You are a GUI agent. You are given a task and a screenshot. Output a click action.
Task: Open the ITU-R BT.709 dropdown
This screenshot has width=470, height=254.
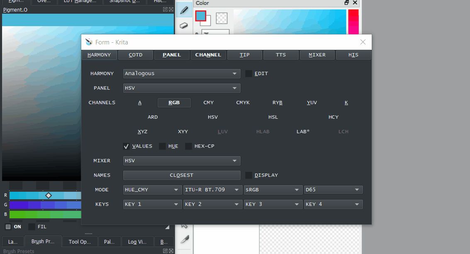pyautogui.click(x=212, y=190)
